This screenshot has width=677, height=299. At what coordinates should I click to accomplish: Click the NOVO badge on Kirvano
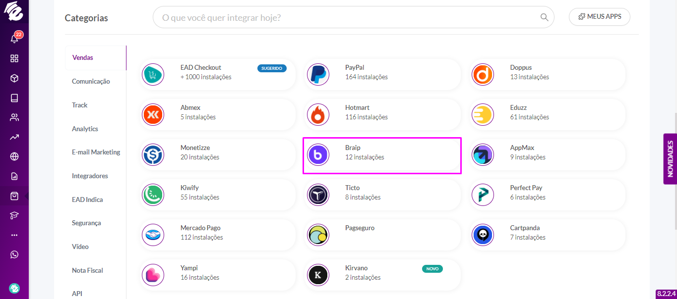pyautogui.click(x=432, y=269)
